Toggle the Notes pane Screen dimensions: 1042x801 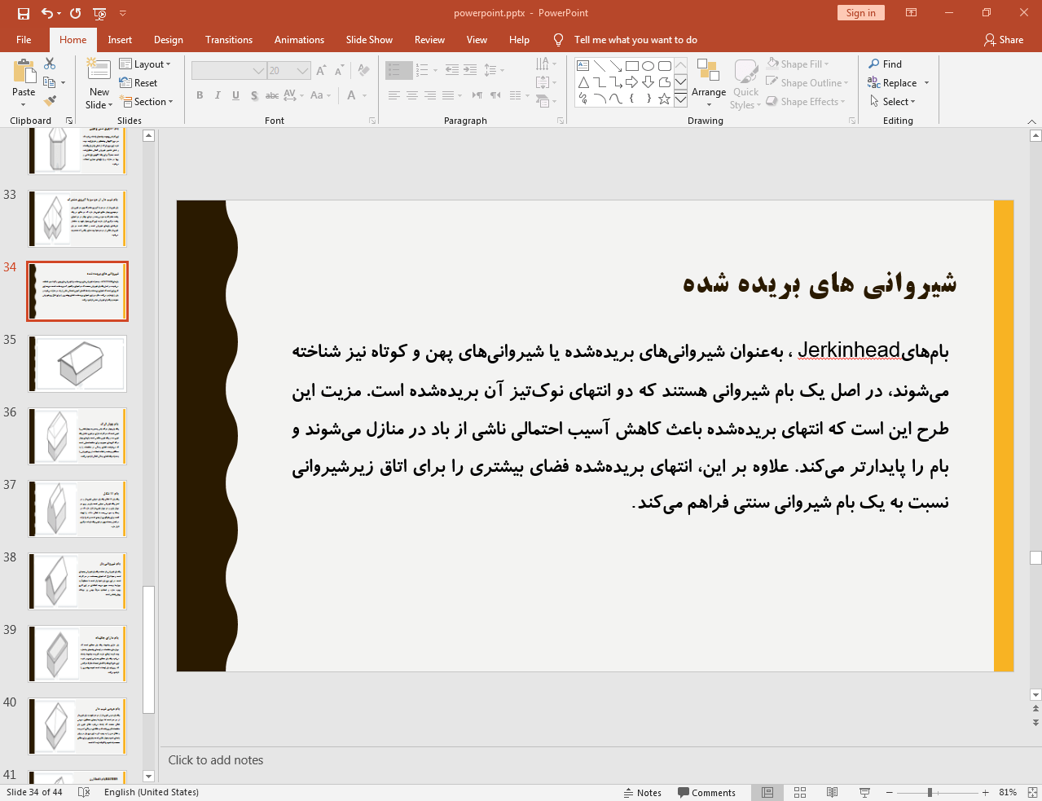[642, 792]
